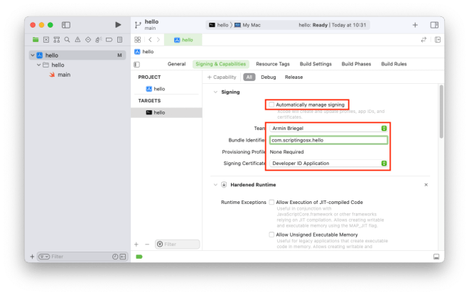Click the related items grid icon

pyautogui.click(x=138, y=40)
